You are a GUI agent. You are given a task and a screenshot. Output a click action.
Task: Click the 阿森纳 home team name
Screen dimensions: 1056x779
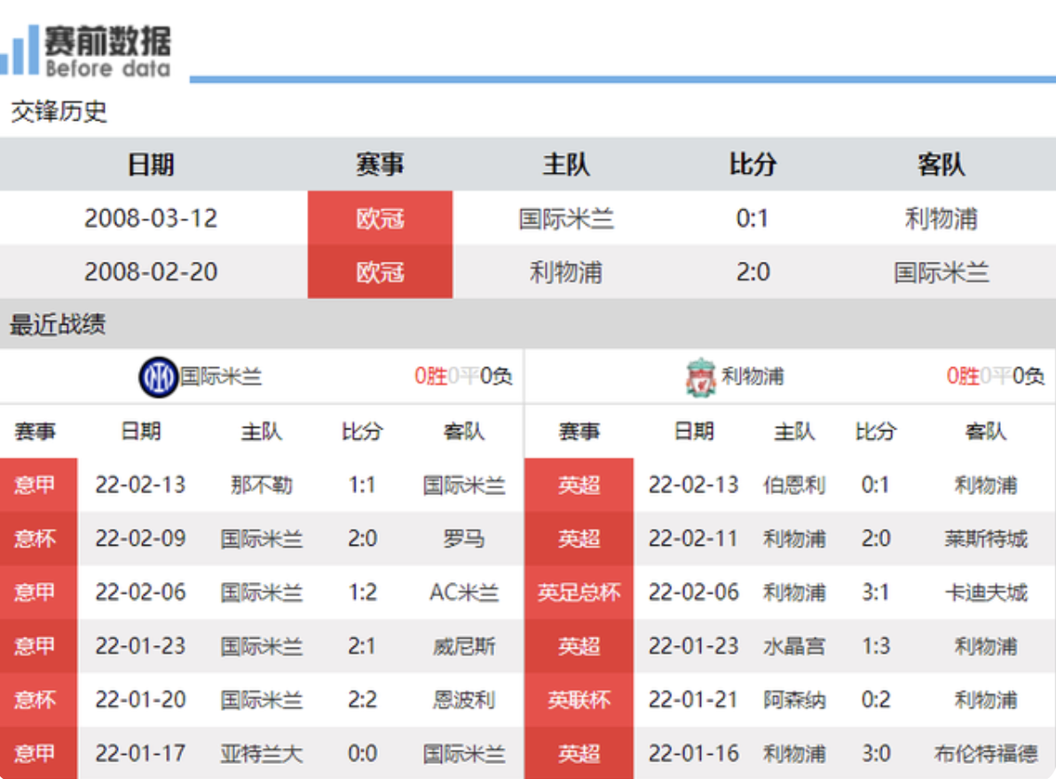click(794, 700)
